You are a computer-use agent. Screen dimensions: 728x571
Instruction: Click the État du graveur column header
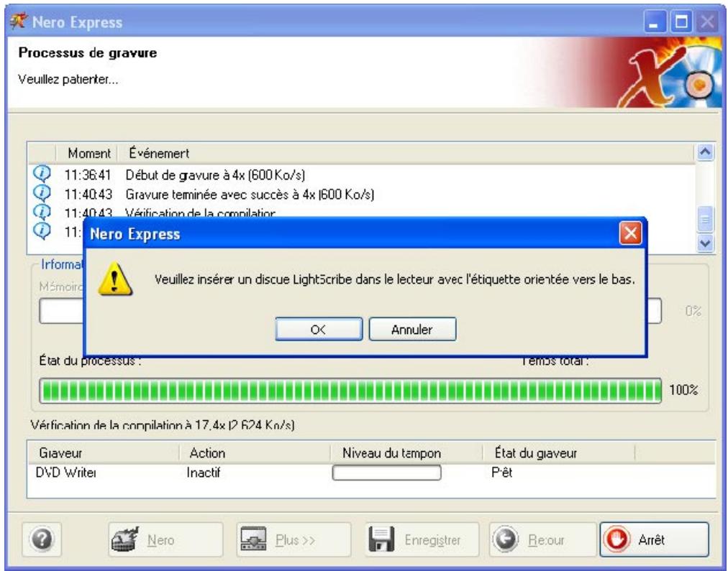click(558, 452)
